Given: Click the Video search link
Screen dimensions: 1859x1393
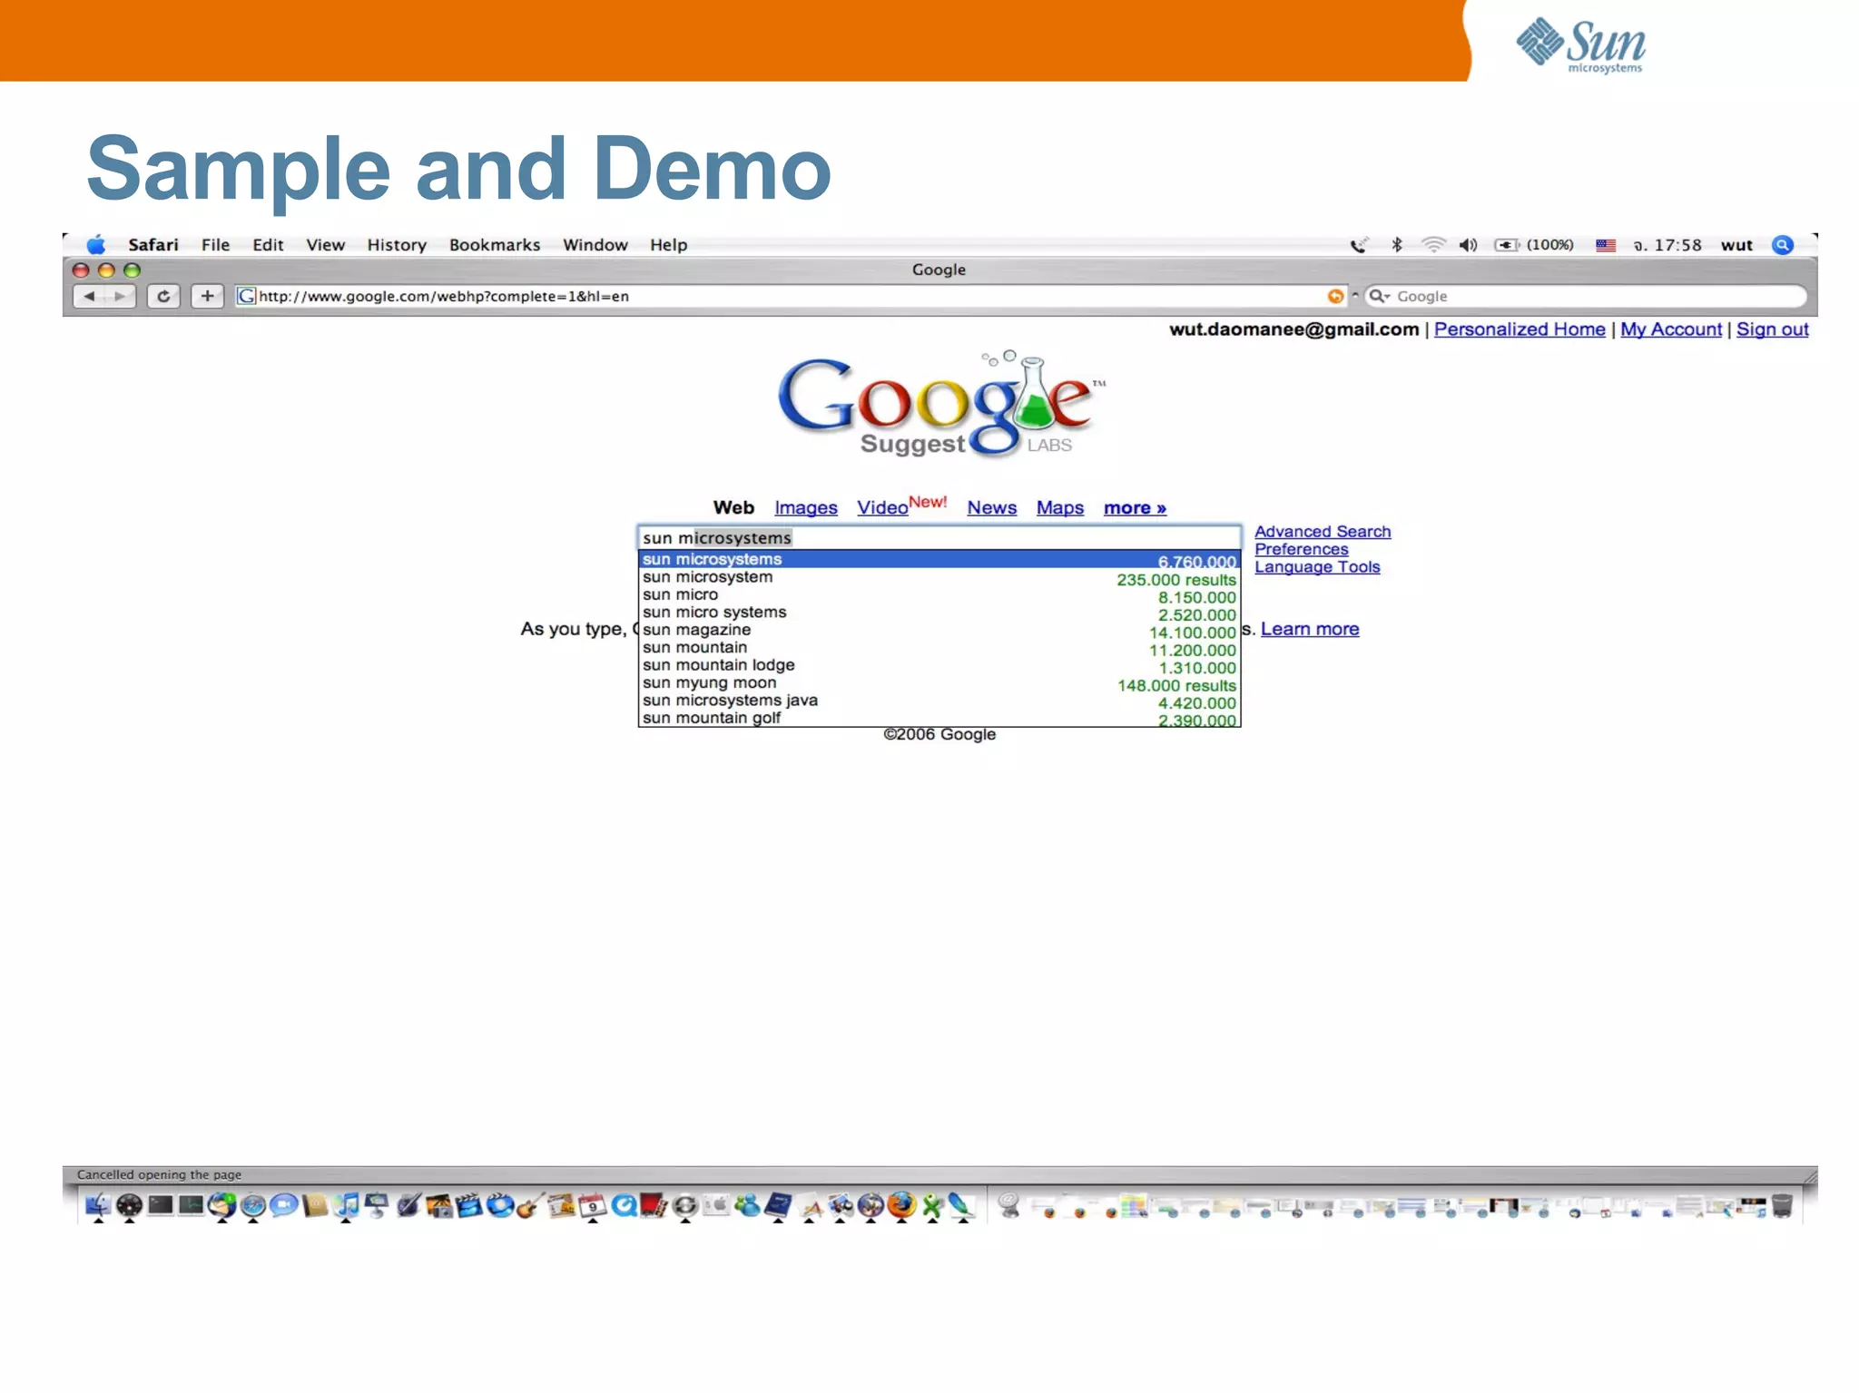Looking at the screenshot, I should click(x=882, y=508).
